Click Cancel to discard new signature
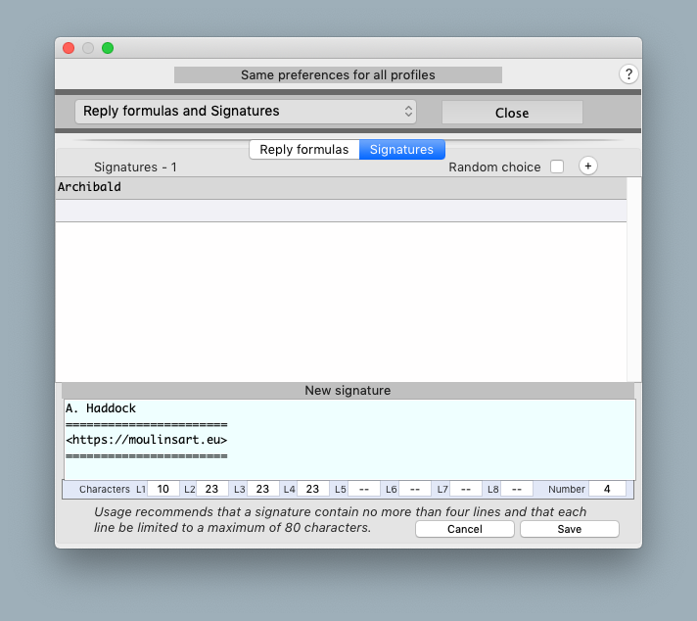The image size is (697, 621). pos(464,529)
